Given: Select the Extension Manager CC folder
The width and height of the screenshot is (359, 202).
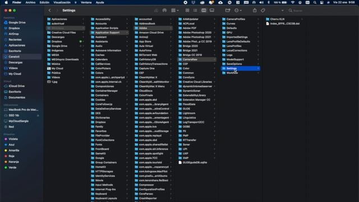Looking at the screenshot, I should point(197,100).
